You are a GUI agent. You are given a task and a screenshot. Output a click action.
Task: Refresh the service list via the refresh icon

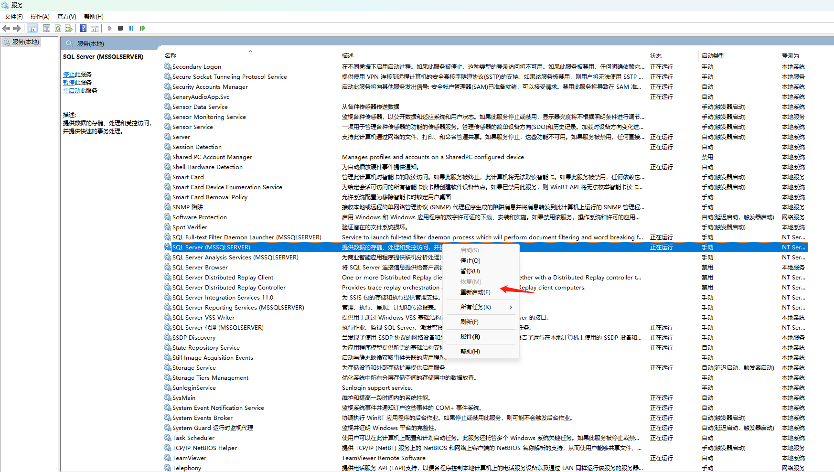tap(58, 28)
